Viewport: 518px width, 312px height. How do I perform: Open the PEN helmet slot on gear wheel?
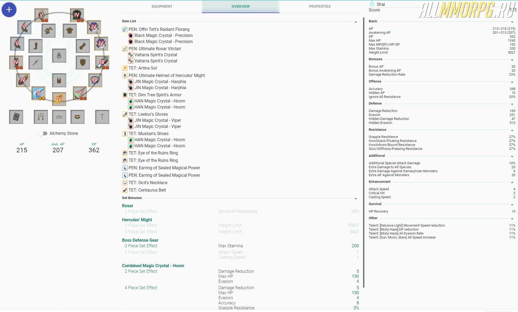tap(41, 15)
